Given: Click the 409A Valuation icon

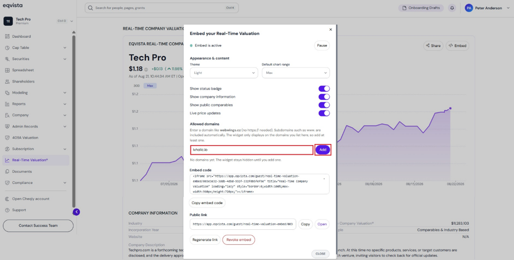Looking at the screenshot, I should point(7,138).
